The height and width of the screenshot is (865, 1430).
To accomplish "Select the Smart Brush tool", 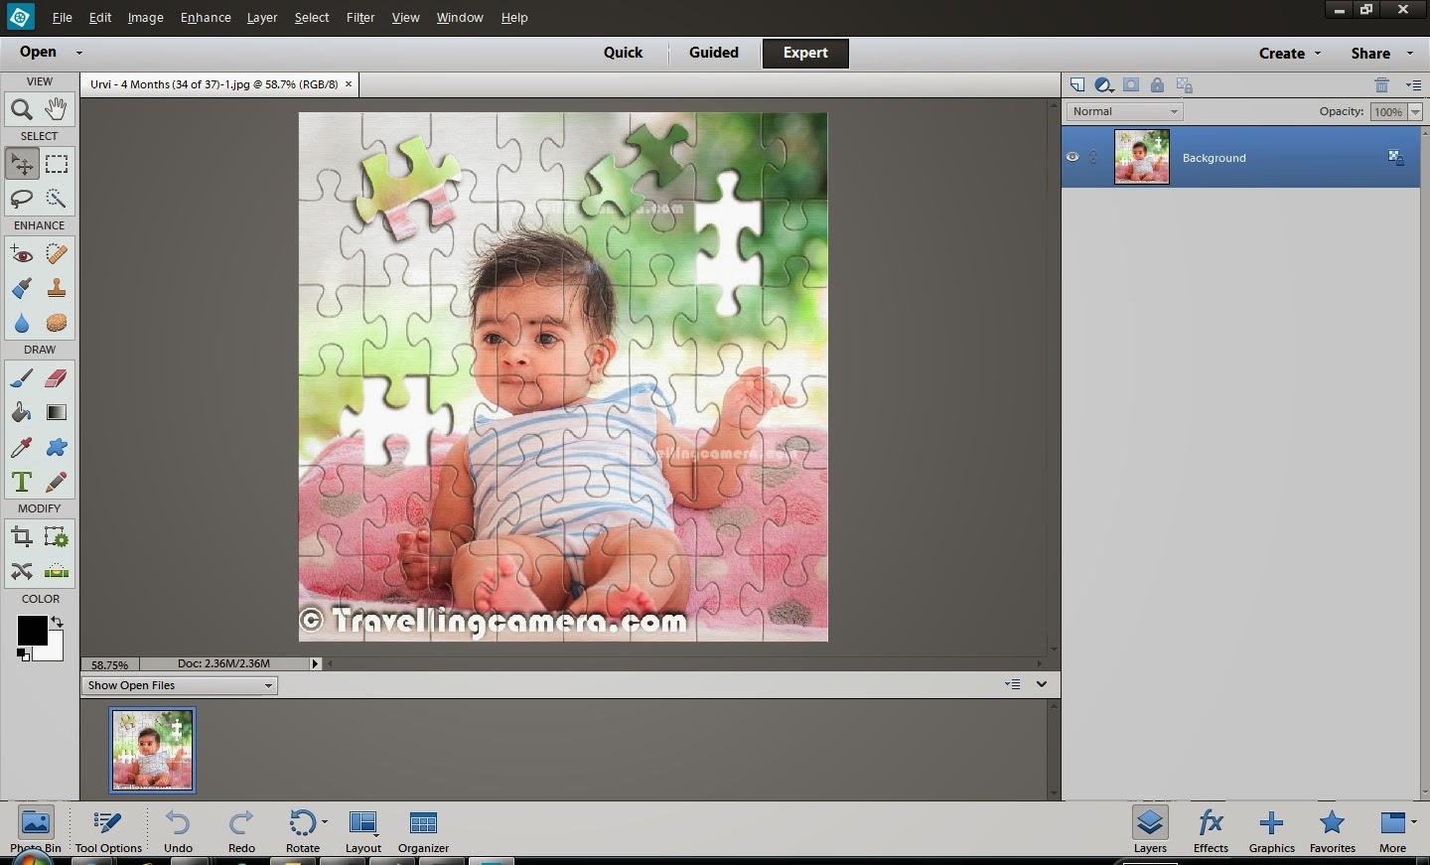I will point(21,289).
